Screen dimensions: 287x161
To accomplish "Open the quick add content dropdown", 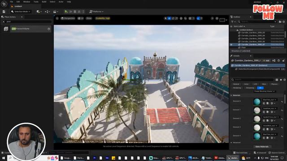I will tap(39, 12).
